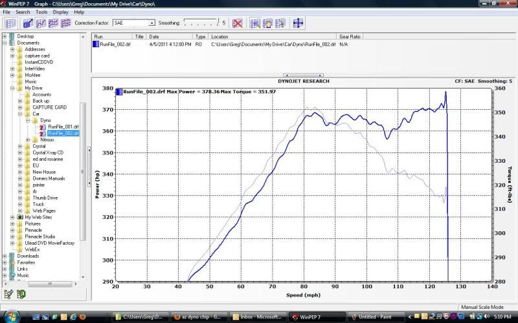The image size is (518, 323).
Task: Open the File menu
Action: pos(6,12)
